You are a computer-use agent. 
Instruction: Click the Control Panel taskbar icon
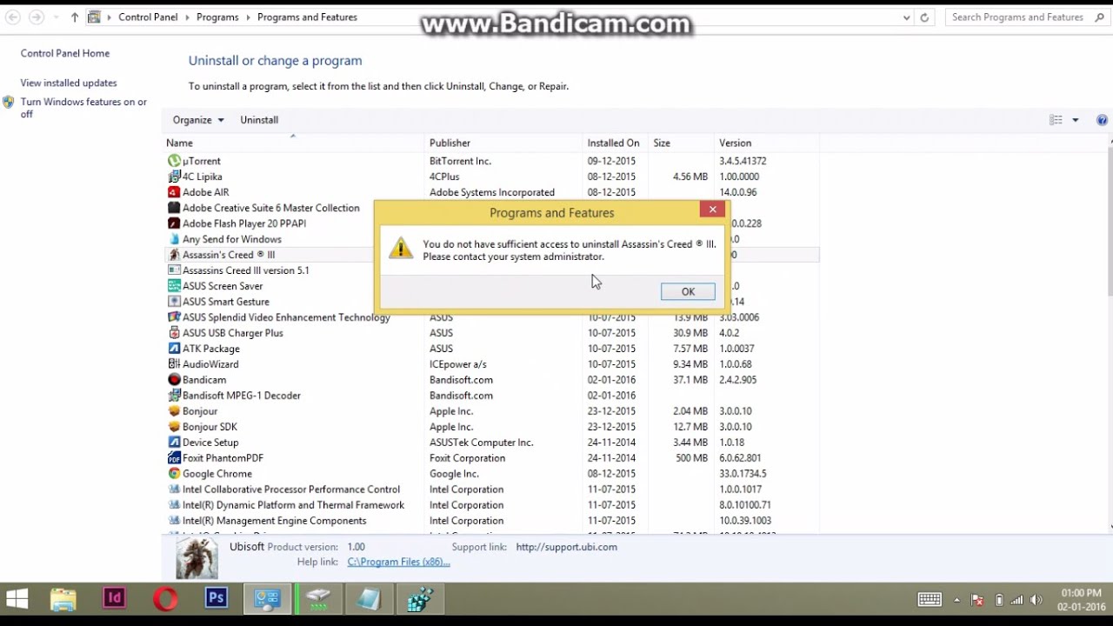point(267,599)
